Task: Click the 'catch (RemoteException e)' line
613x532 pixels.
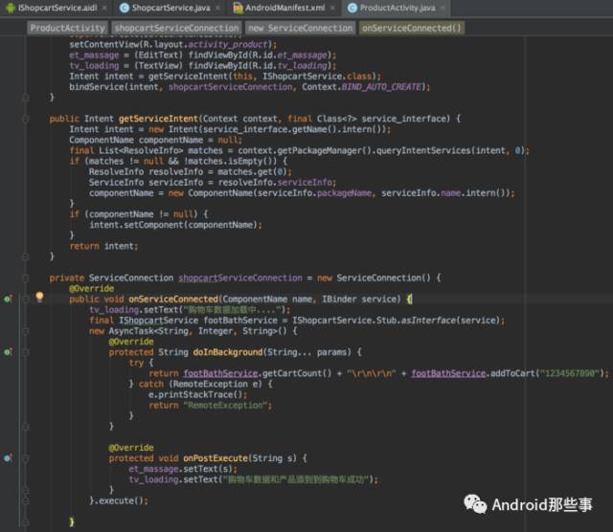Action: [200, 384]
